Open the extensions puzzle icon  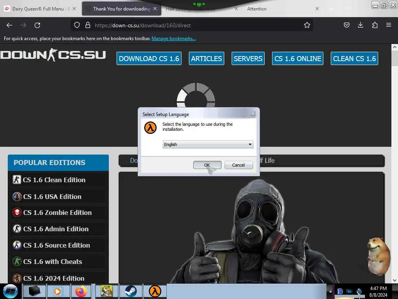[375, 25]
